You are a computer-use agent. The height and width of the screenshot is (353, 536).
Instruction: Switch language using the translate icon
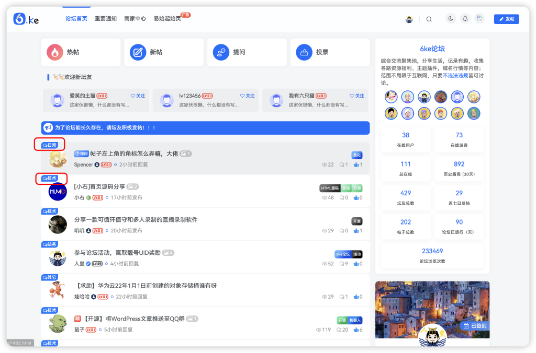[479, 18]
